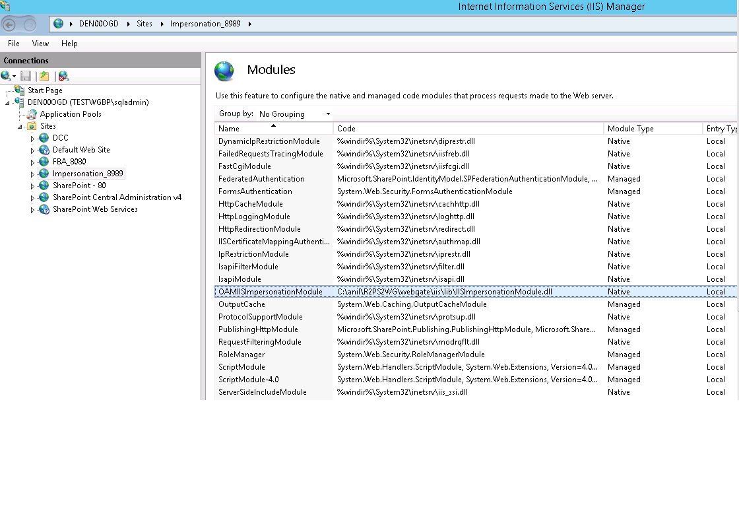Collapse the Sites tree node
Screen dimensions: 739x507
(x=20, y=127)
